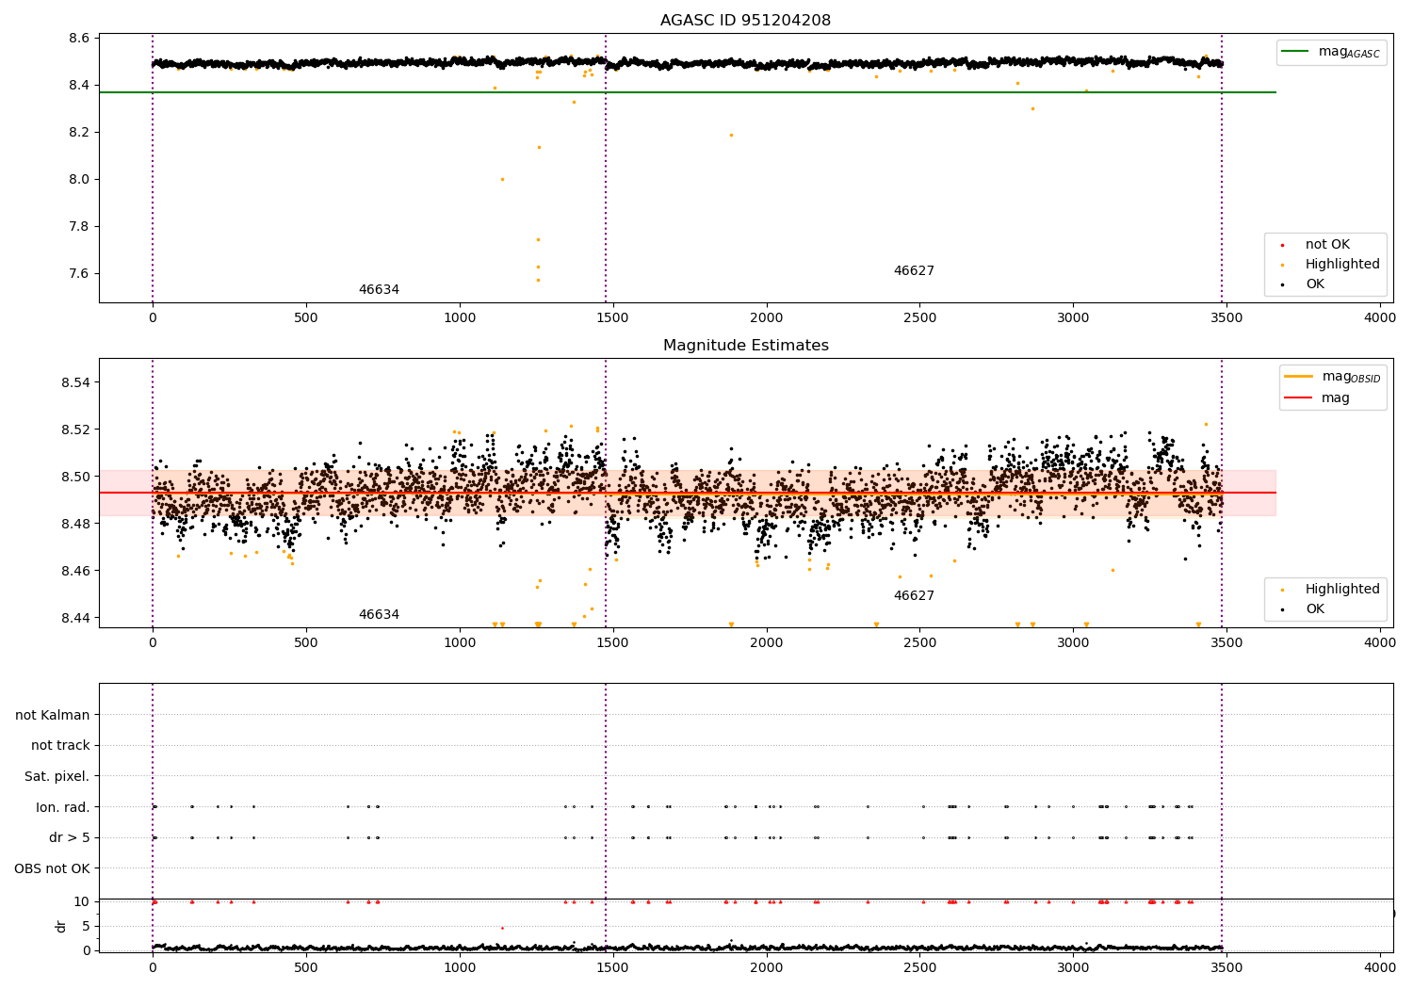
Task: Click the mag OBSID legend label in middle plot
Action: (1351, 378)
